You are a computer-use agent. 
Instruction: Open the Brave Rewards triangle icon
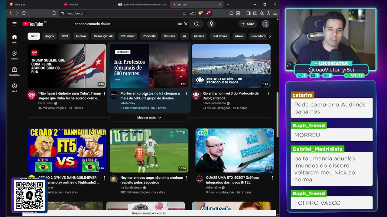tap(208, 13)
